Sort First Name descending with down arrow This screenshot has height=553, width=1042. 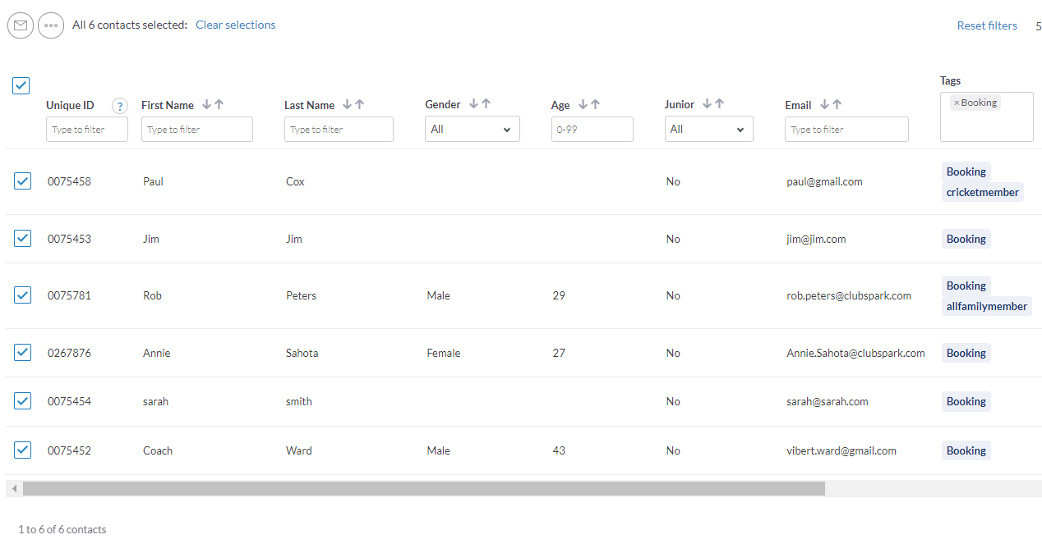(x=207, y=104)
